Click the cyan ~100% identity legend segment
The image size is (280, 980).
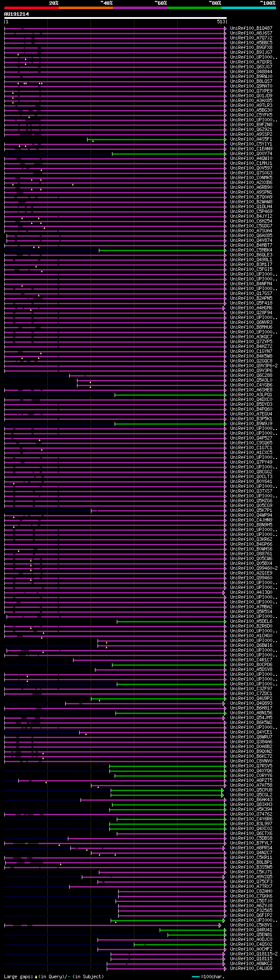(248, 8)
